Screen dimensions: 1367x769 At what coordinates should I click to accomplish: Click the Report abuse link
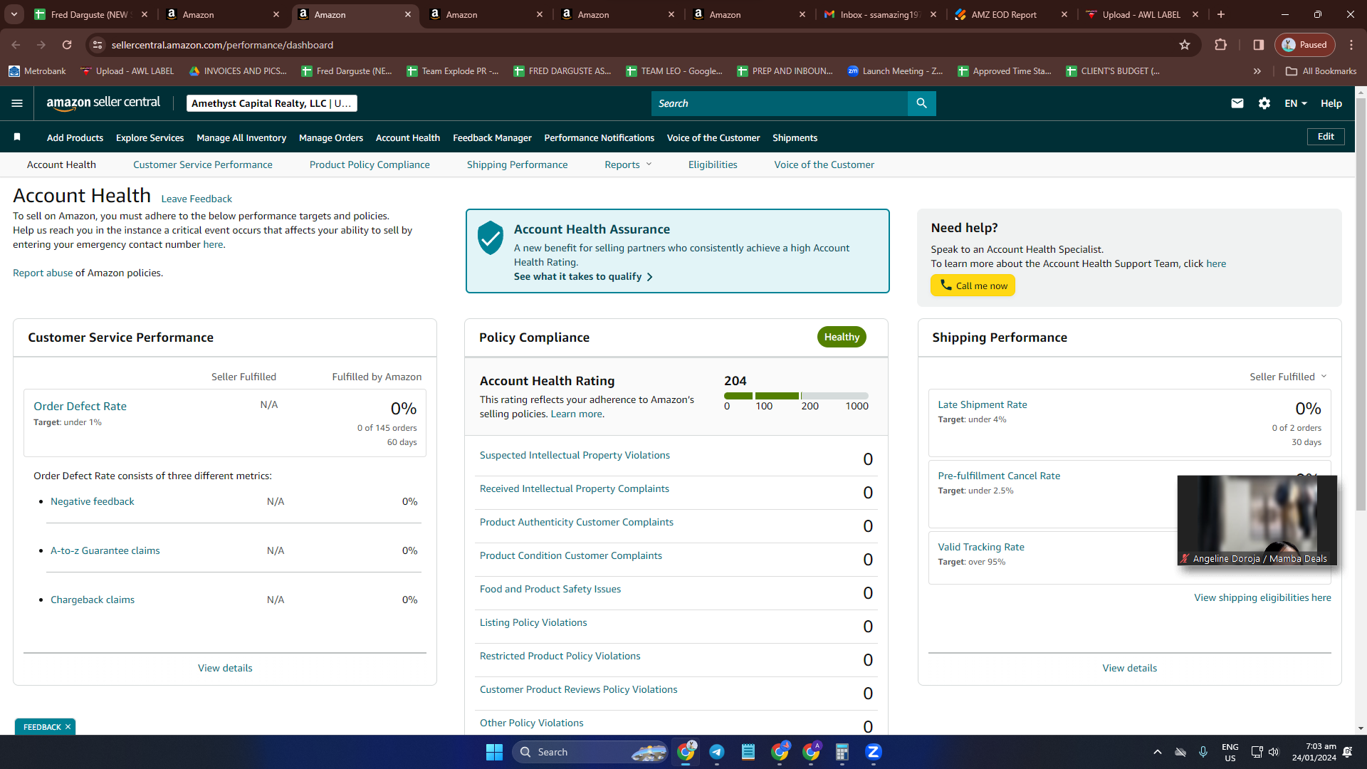[43, 273]
